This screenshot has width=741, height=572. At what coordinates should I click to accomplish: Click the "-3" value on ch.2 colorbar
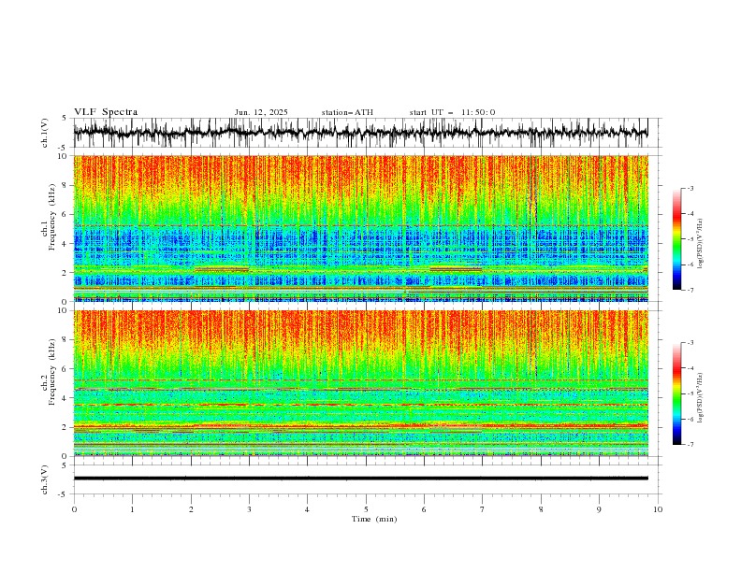click(690, 343)
